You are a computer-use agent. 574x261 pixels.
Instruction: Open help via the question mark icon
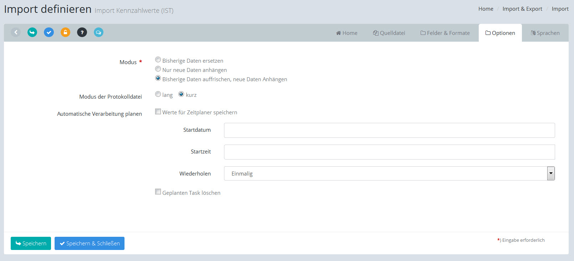[82, 32]
